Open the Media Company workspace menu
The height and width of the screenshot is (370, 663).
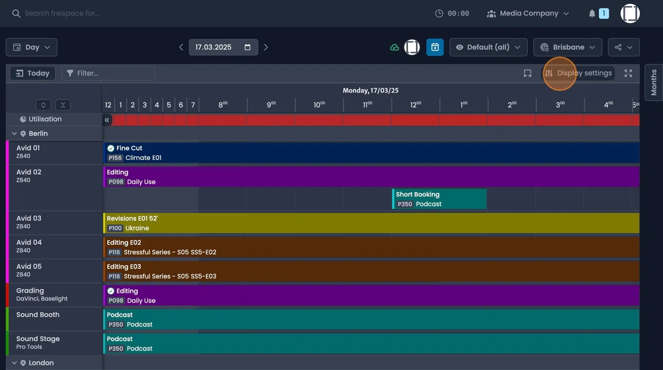pyautogui.click(x=528, y=13)
